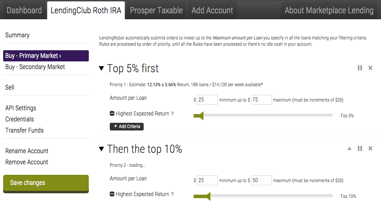This screenshot has height=202, width=381.
Task: Pause the "Top 5% first" rule
Action: coord(360,68)
